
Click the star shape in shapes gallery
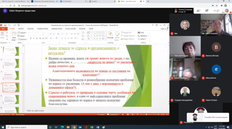[x=103, y=39]
